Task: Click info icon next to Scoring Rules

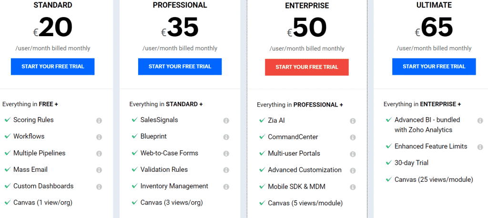Action: (x=99, y=121)
